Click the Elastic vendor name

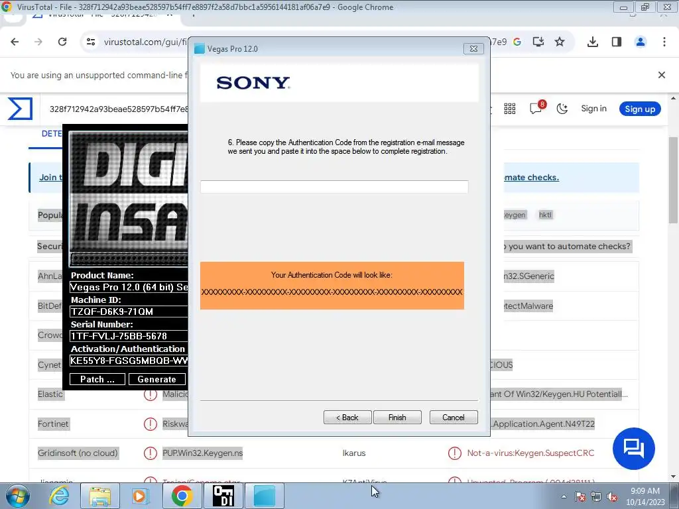(x=50, y=394)
